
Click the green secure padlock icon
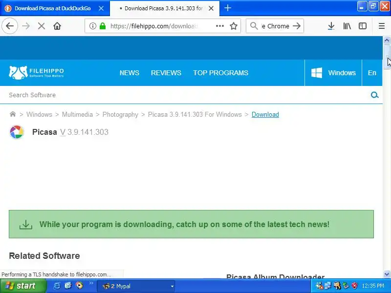(x=103, y=26)
